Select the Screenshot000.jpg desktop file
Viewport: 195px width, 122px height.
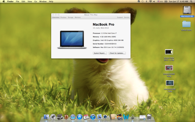click(169, 71)
